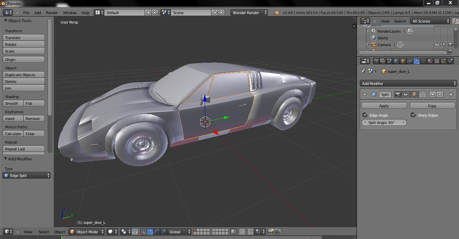Click the OpenGL render animation clapper icon
The image size is (459, 239).
click(x=277, y=232)
